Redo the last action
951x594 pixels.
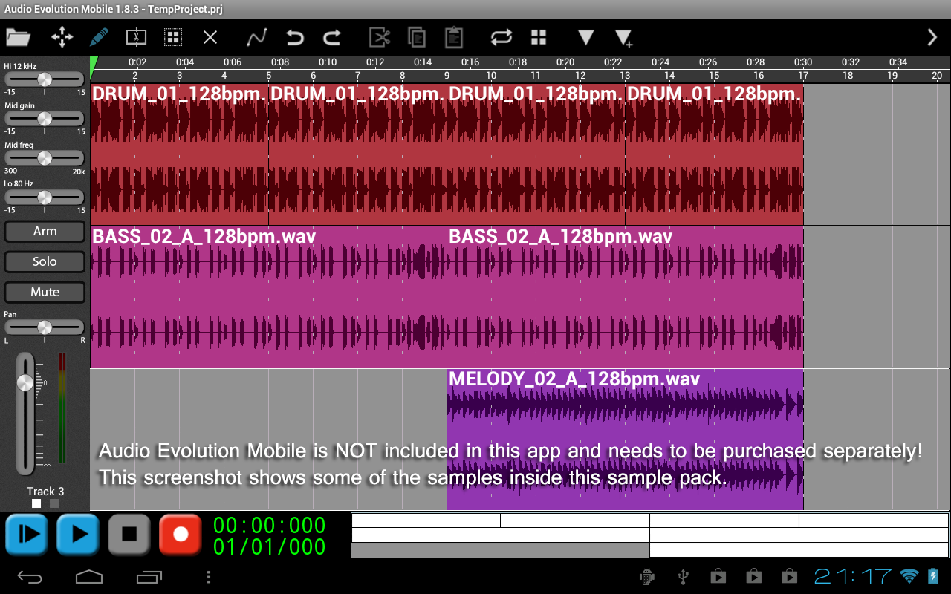point(332,37)
